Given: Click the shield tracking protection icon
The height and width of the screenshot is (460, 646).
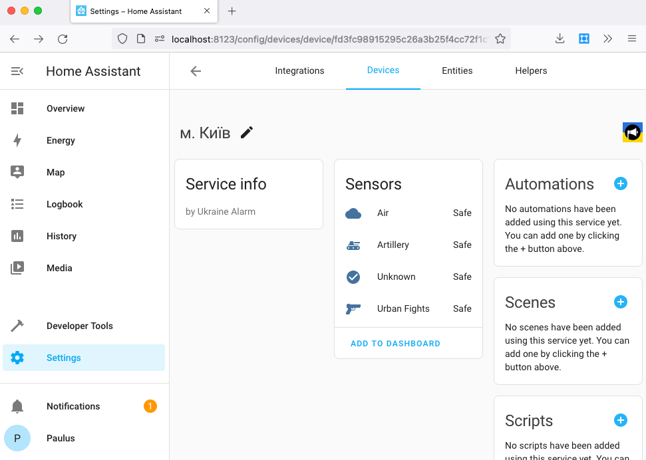Looking at the screenshot, I should pyautogui.click(x=122, y=39).
